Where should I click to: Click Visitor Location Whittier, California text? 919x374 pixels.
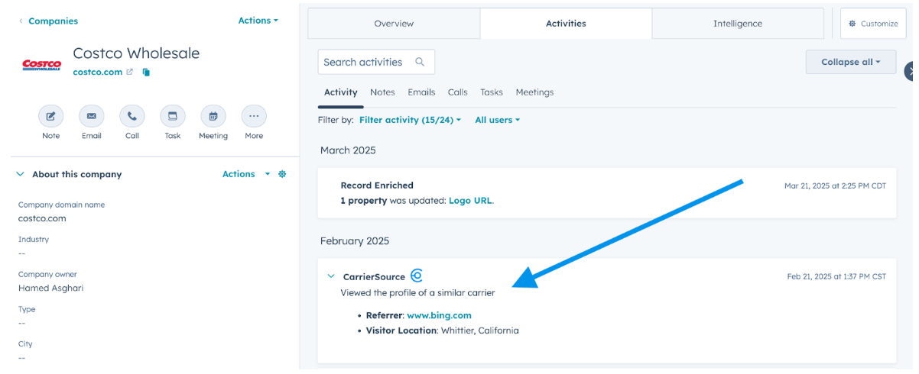pos(443,330)
